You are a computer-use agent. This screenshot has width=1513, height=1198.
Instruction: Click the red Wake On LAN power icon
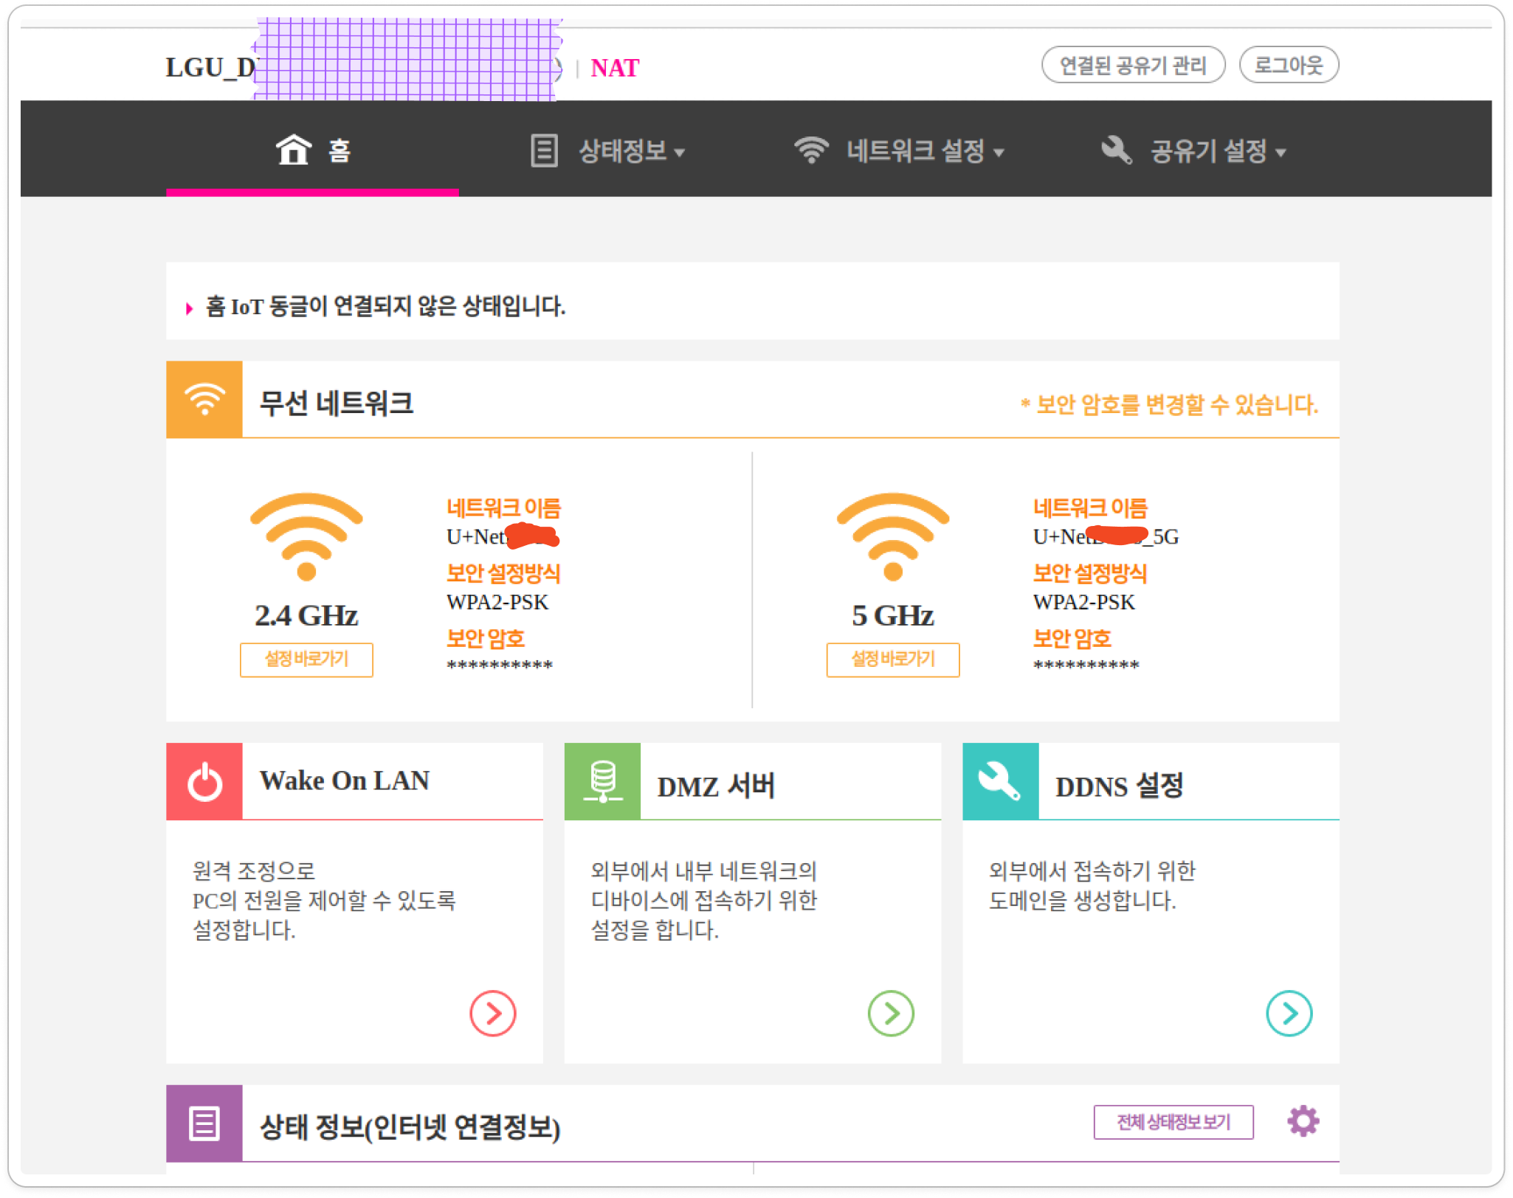(204, 781)
